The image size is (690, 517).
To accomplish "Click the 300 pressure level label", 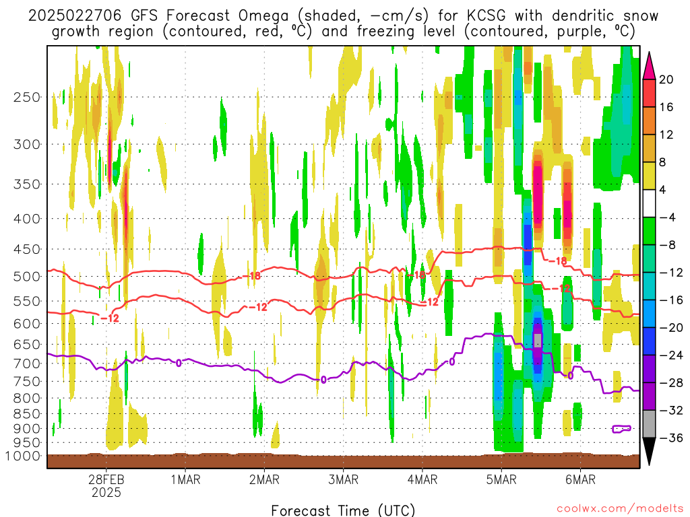I will 27,144.
